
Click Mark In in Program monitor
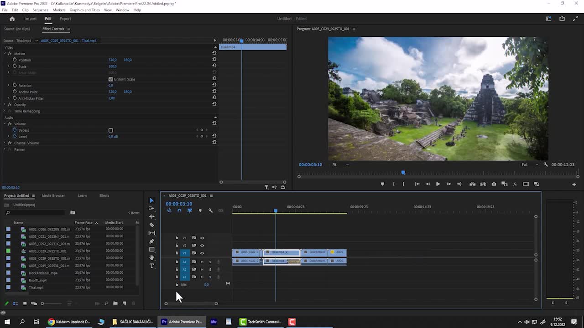tap(393, 184)
